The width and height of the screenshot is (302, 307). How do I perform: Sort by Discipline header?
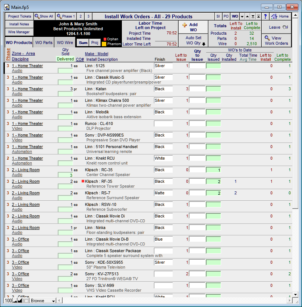[20, 59]
